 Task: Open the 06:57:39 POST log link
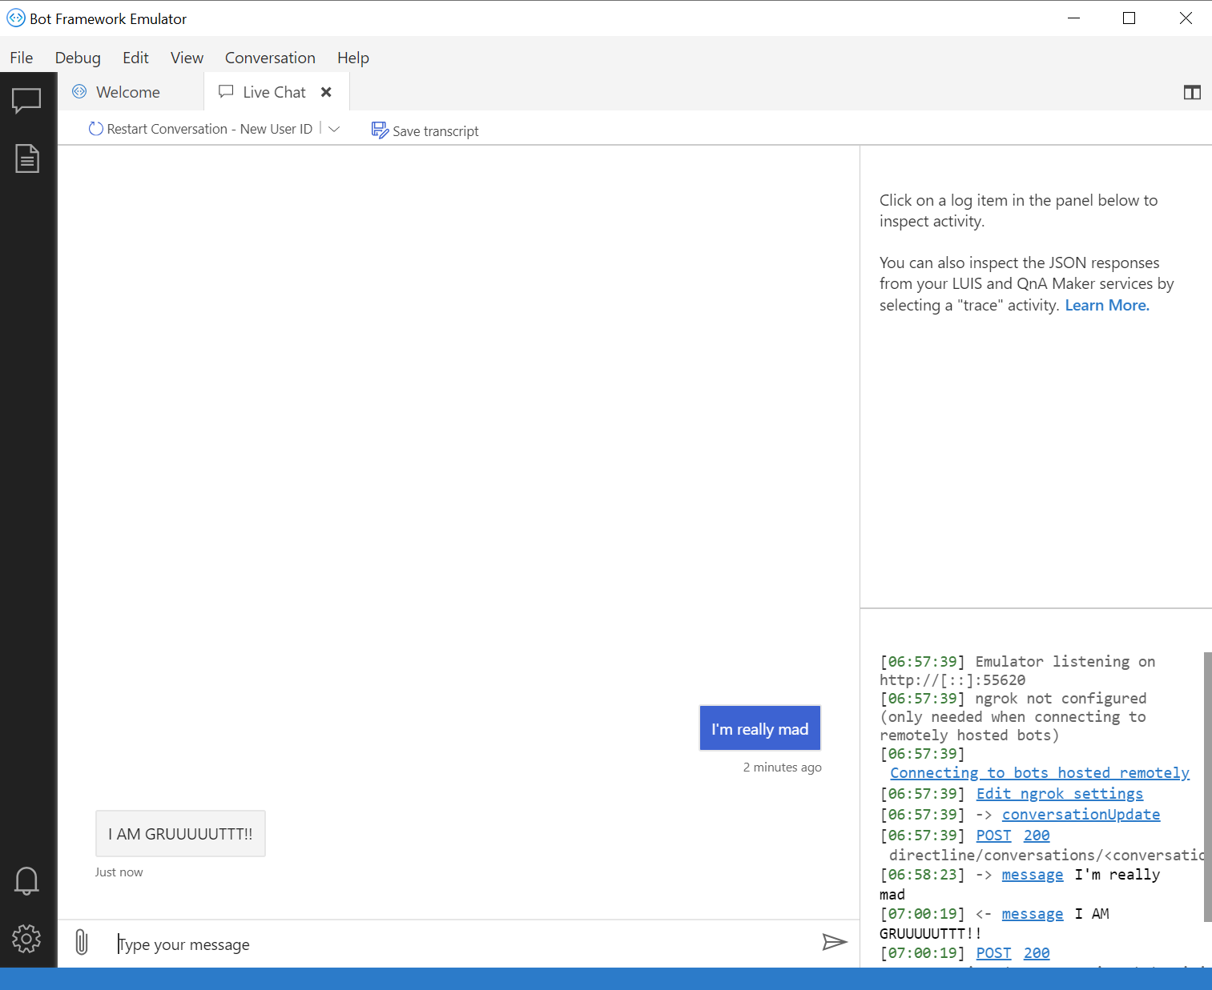(993, 836)
